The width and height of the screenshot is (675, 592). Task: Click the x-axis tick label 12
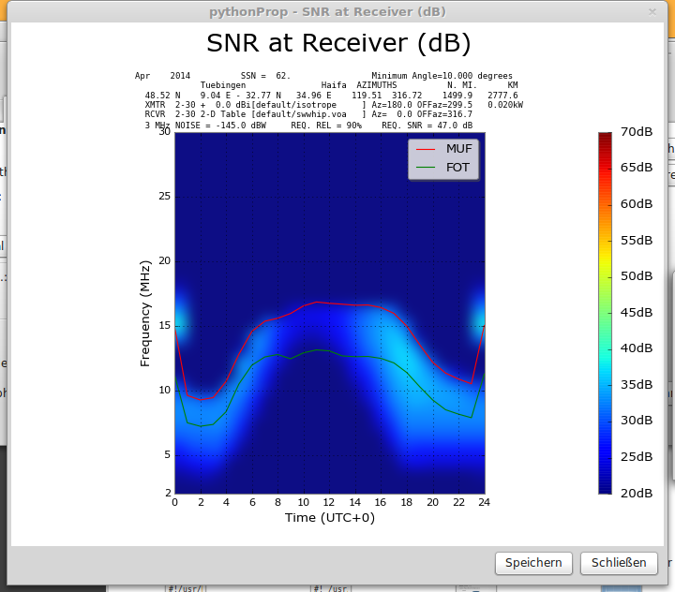329,502
